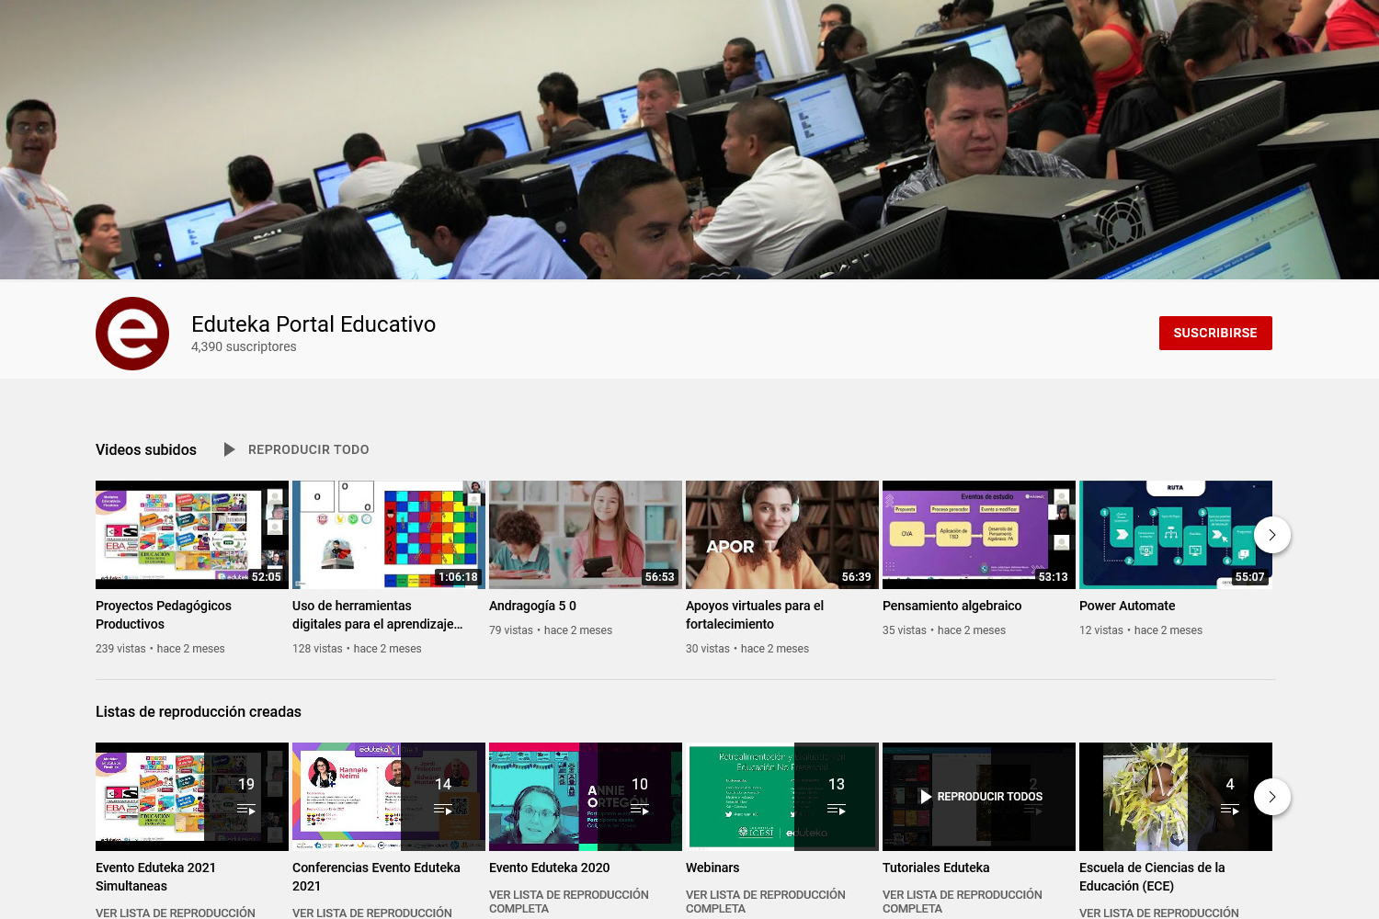Click VER LISTA DE REPRODUCCIÓN COMPLETA for Webinars
The image size is (1379, 919).
(765, 901)
